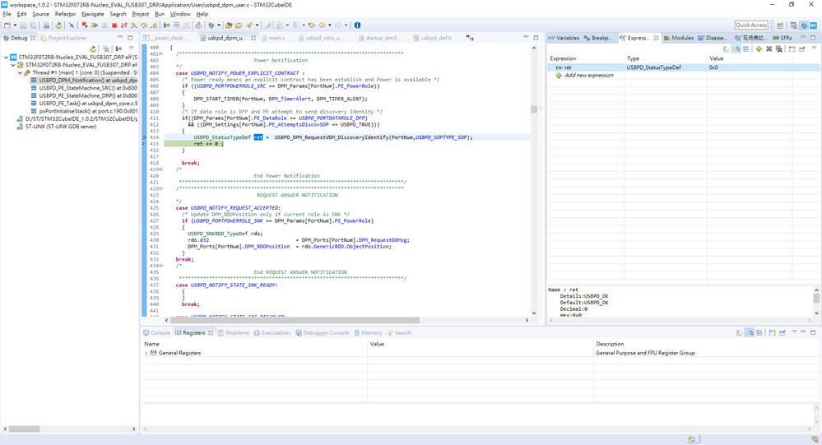Collapse code fold at line 401
The width and height of the screenshot is (822, 445).
pyautogui.click(x=160, y=53)
